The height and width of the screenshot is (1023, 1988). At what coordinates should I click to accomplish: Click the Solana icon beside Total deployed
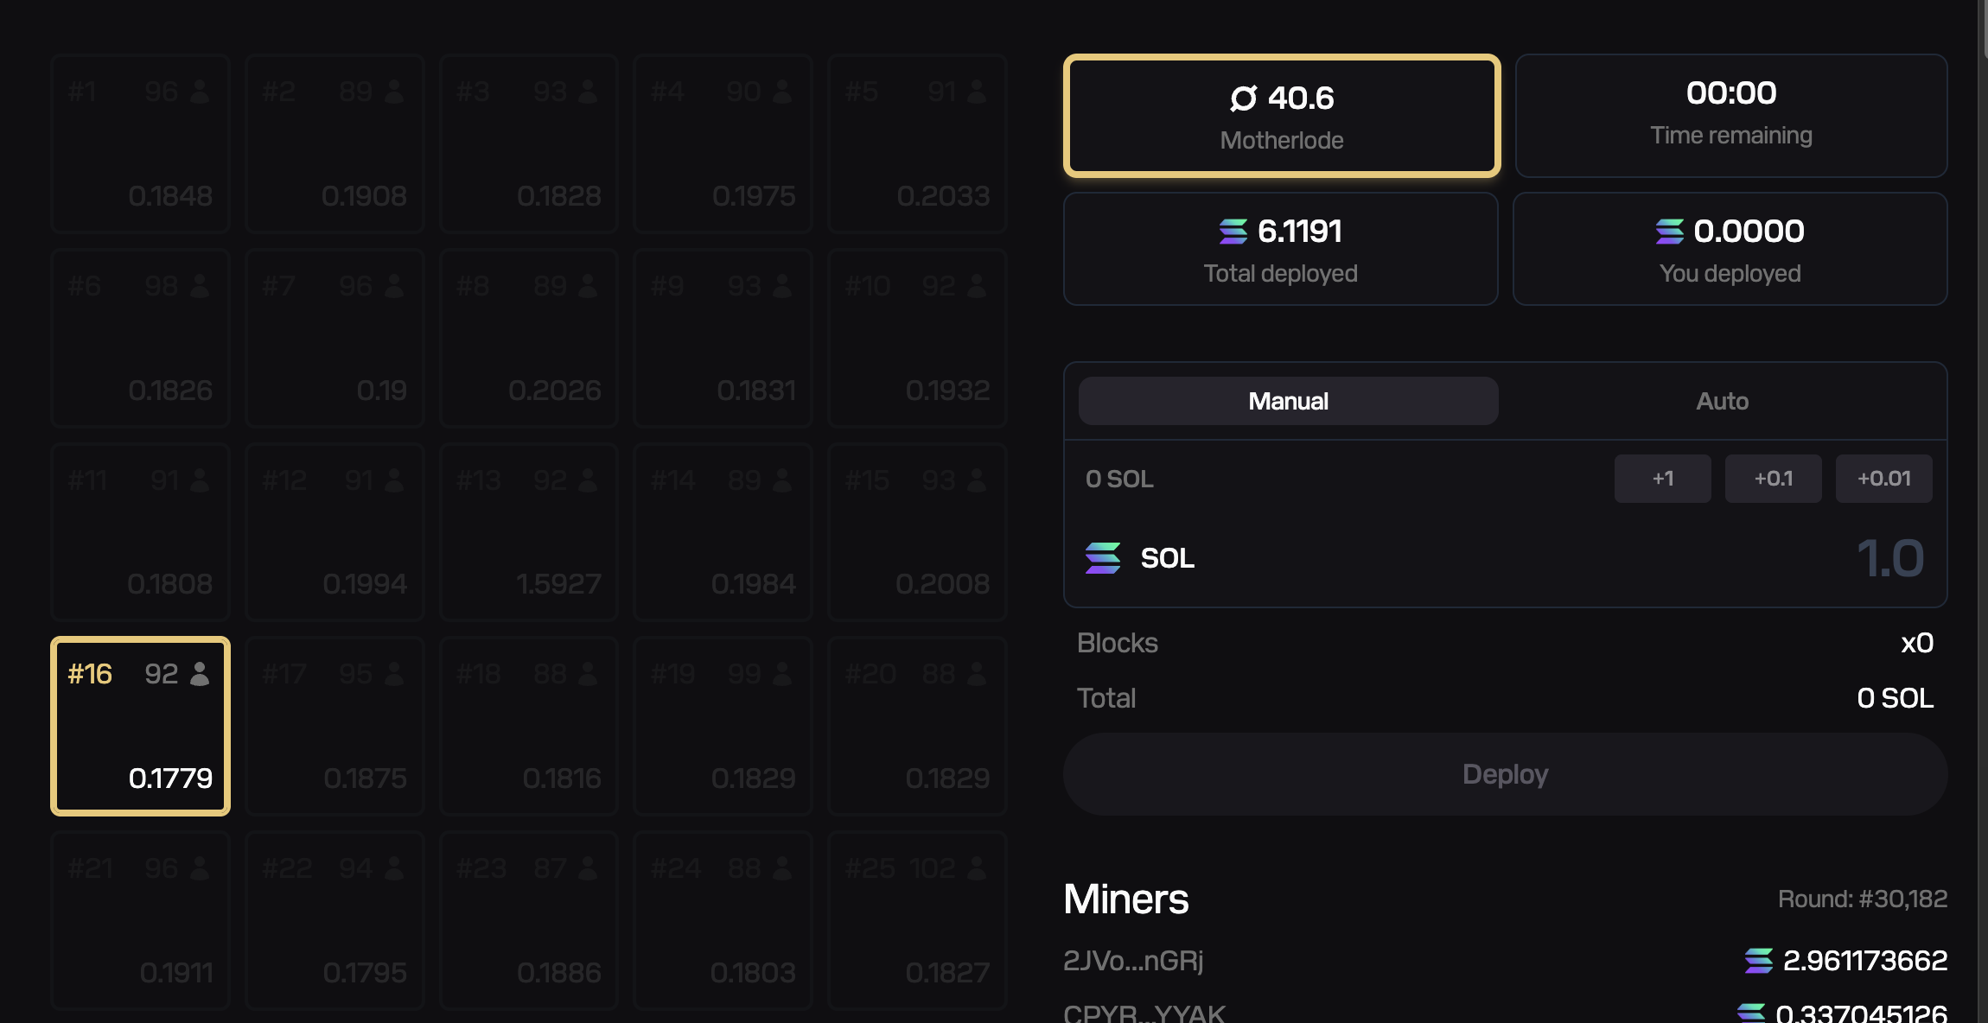coord(1233,232)
